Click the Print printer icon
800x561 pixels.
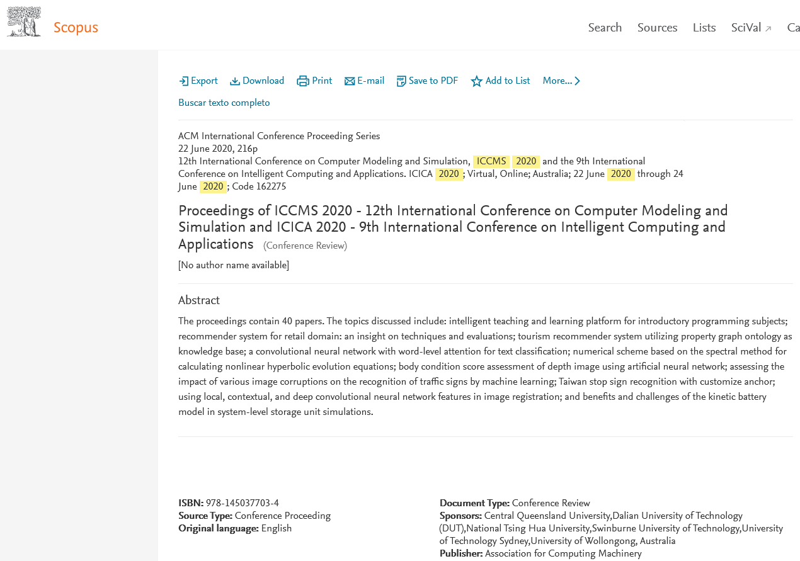point(303,81)
